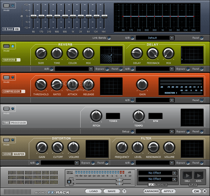Screen dimensions: 210x196
Task: Click the KARAOKE button
Action: 152,191
